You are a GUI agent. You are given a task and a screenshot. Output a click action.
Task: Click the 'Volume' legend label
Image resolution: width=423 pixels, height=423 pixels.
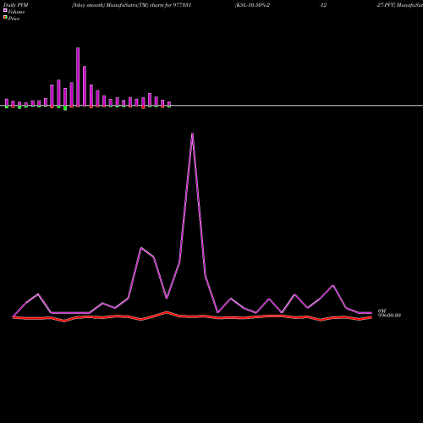(16, 12)
